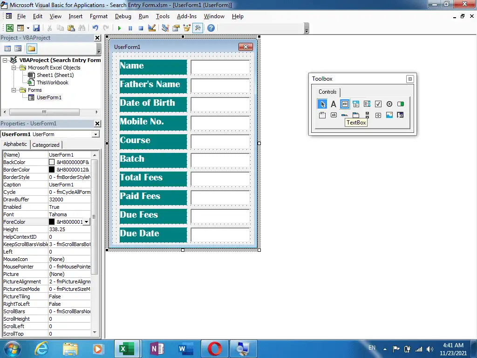Select the RefEdit tool in Toolbox
477x358 pixels.
[400, 115]
